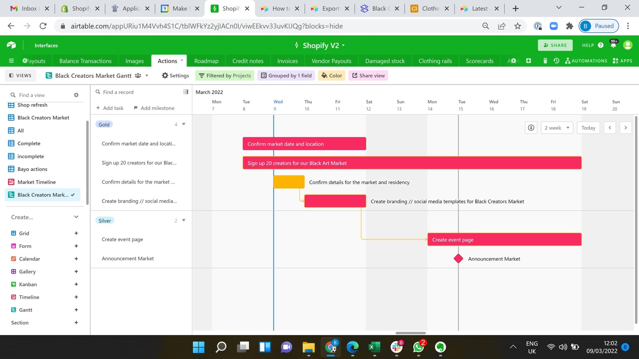The height and width of the screenshot is (359, 639).
Task: Collapse the Silver group
Action: tap(184, 220)
